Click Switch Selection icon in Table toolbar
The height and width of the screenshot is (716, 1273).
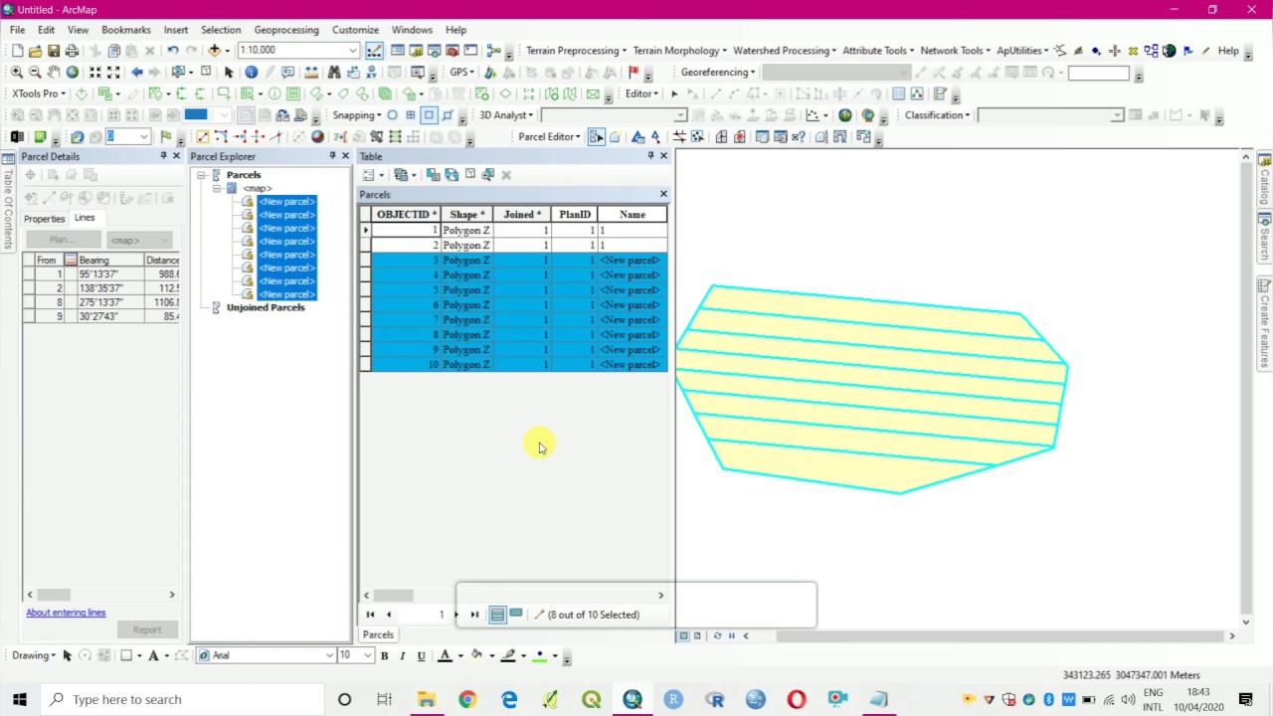click(x=452, y=175)
